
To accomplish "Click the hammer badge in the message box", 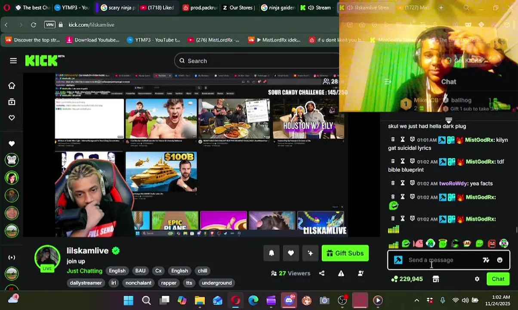I will pos(398,260).
